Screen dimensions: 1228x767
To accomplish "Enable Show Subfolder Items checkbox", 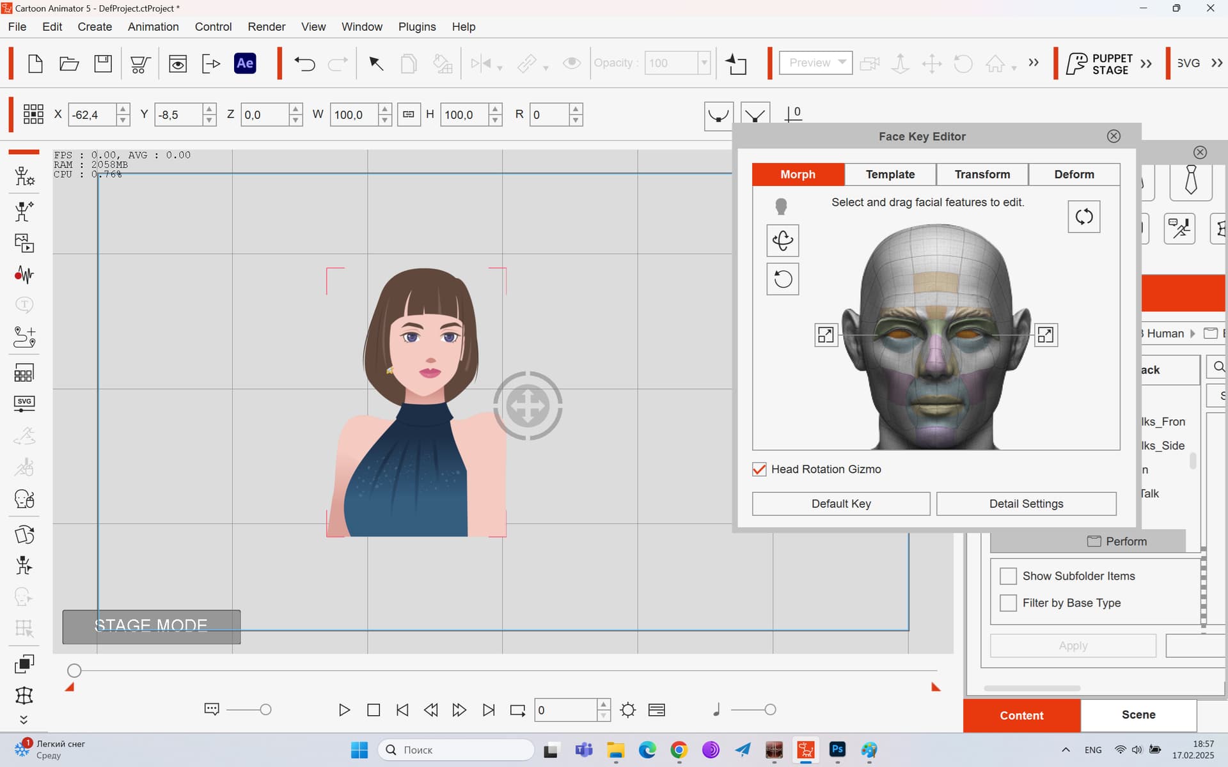I will click(1008, 576).
